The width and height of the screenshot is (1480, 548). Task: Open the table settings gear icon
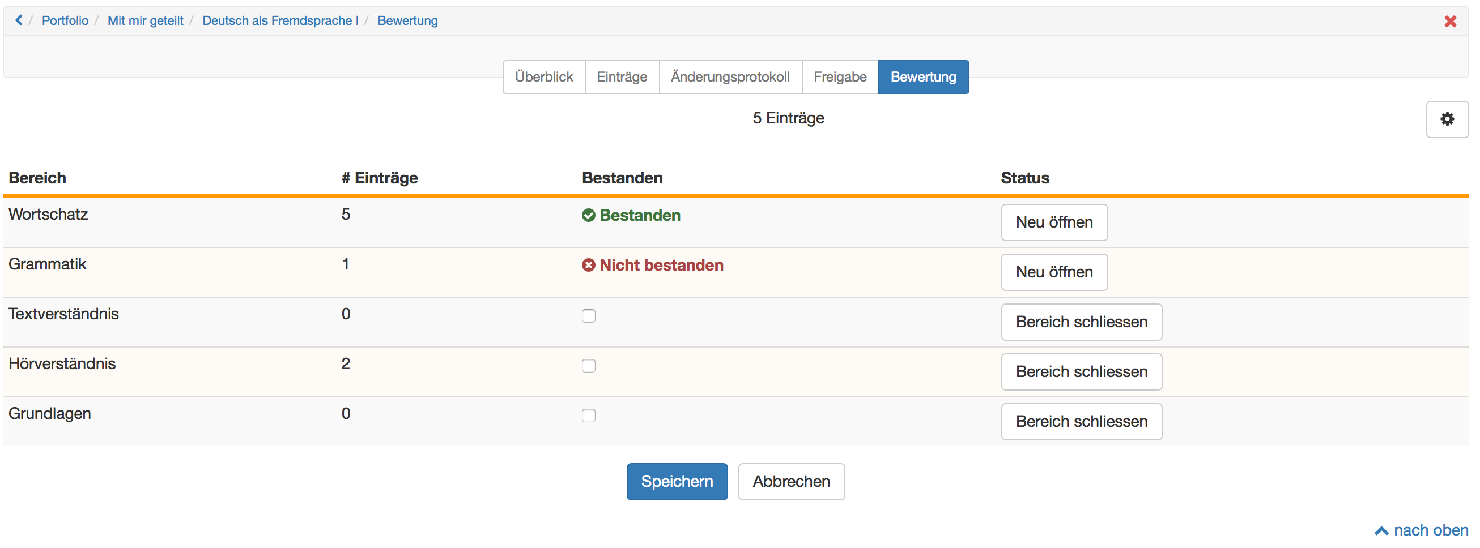[x=1447, y=119]
